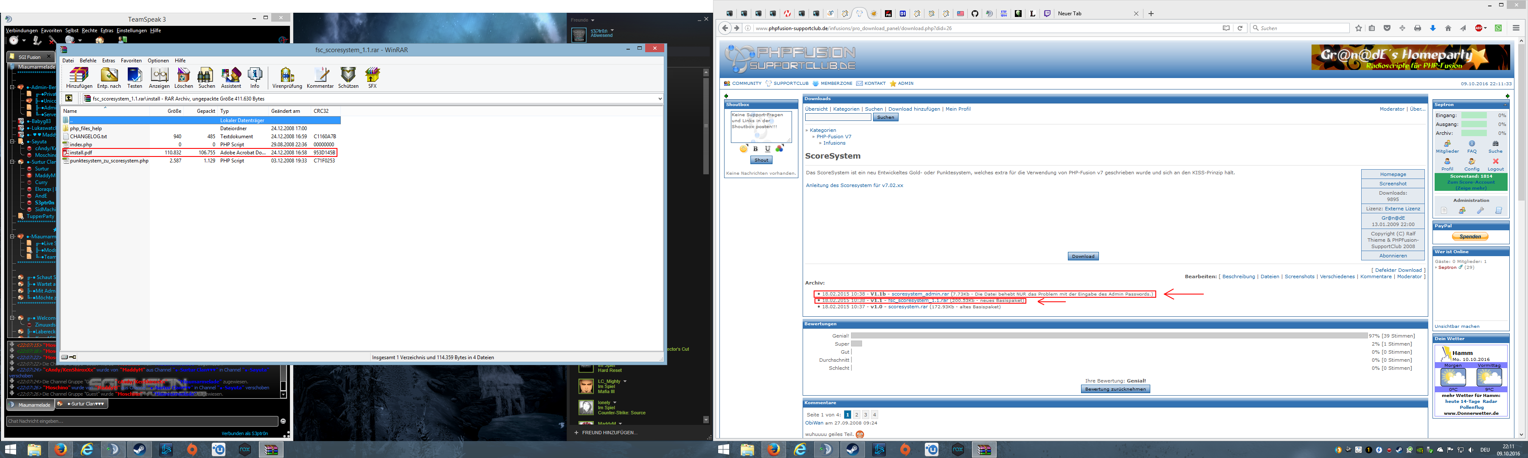Open the Shoutbox text color picker

point(779,149)
